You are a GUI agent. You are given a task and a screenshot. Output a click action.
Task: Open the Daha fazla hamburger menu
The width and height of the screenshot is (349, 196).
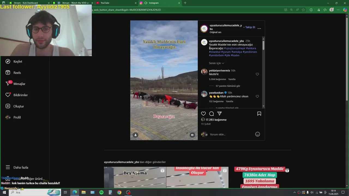click(x=17, y=167)
